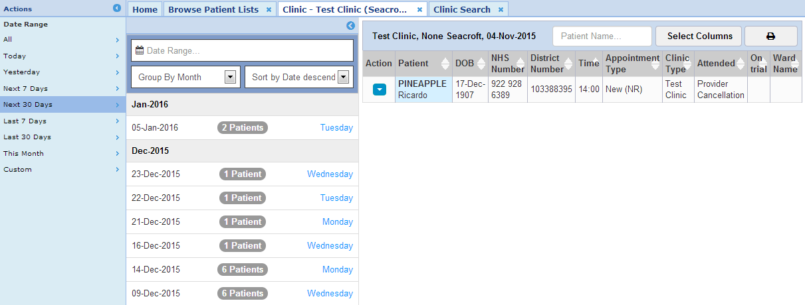Collapse the Actions sidebar panel
Image resolution: width=805 pixels, height=305 pixels.
pyautogui.click(x=117, y=9)
